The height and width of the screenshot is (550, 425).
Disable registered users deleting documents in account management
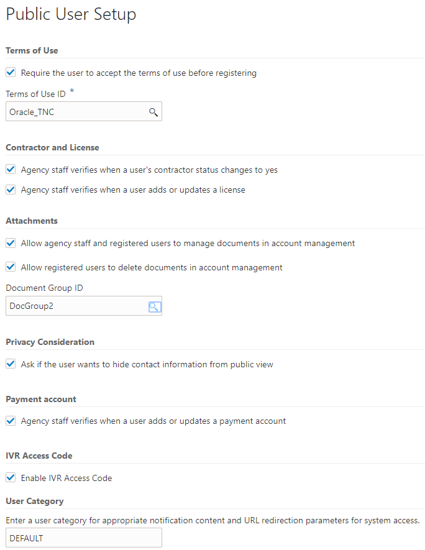pyautogui.click(x=11, y=267)
